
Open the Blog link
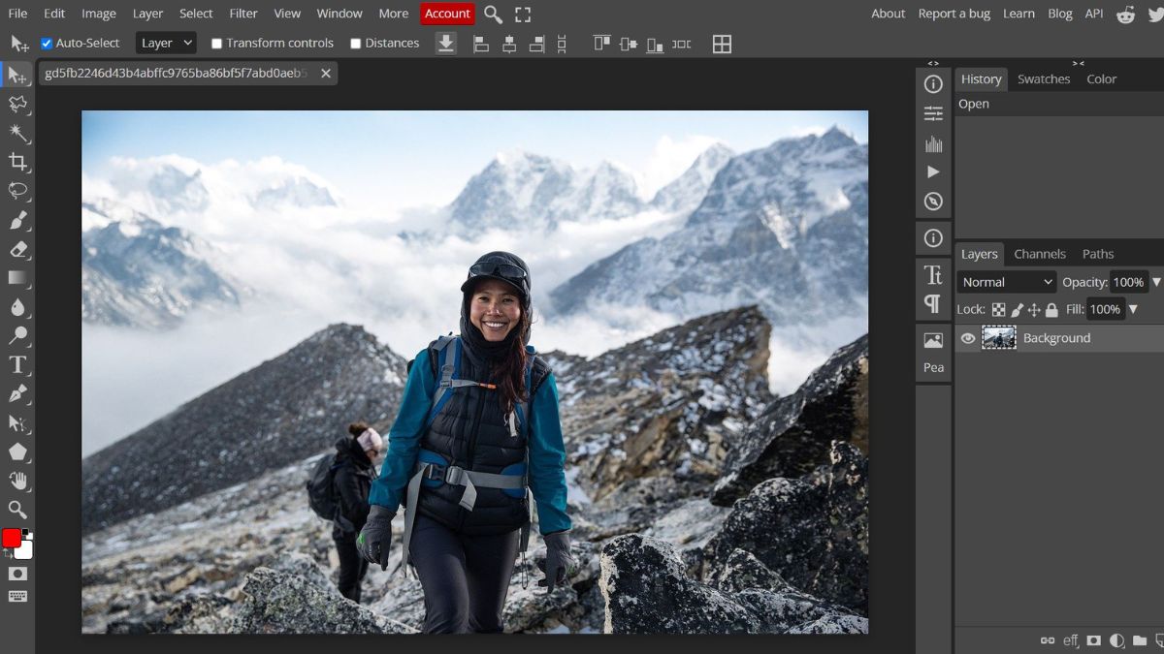click(1060, 14)
